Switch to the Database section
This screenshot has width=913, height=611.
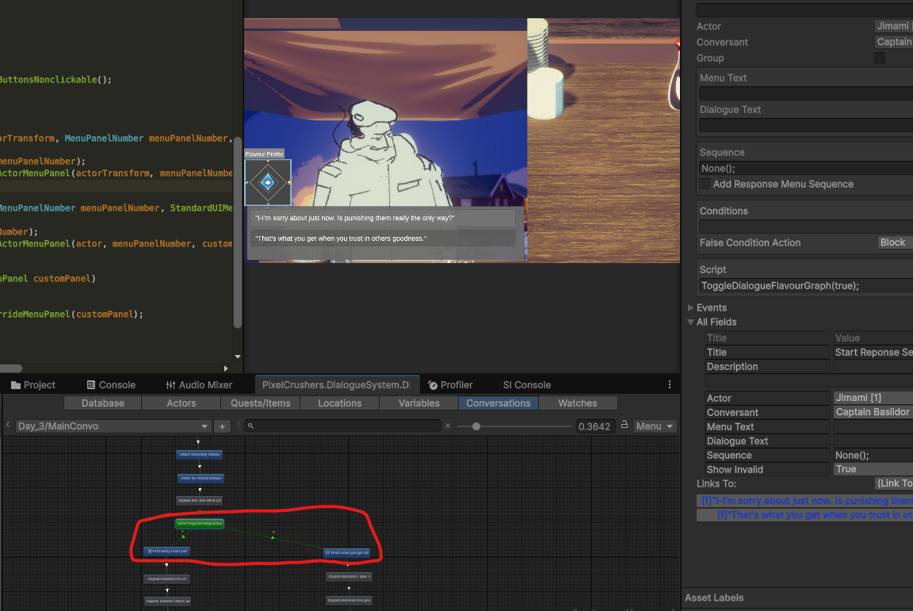102,403
